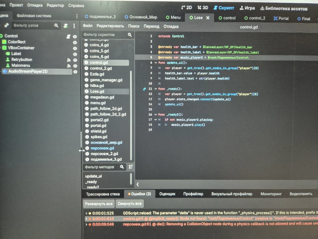
Task: Open the Профайлер tab
Action: [193, 194]
